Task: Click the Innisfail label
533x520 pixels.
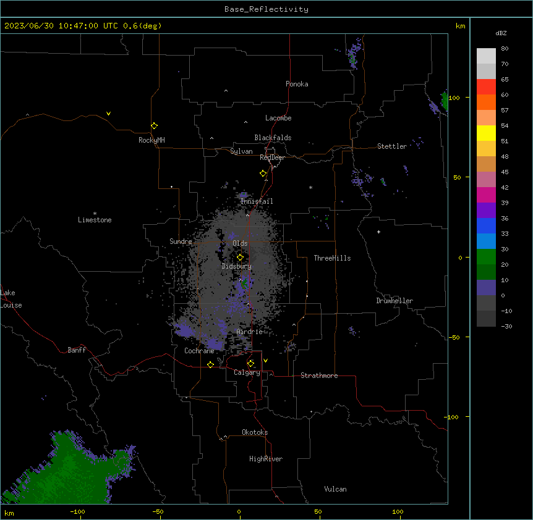Action: (257, 201)
